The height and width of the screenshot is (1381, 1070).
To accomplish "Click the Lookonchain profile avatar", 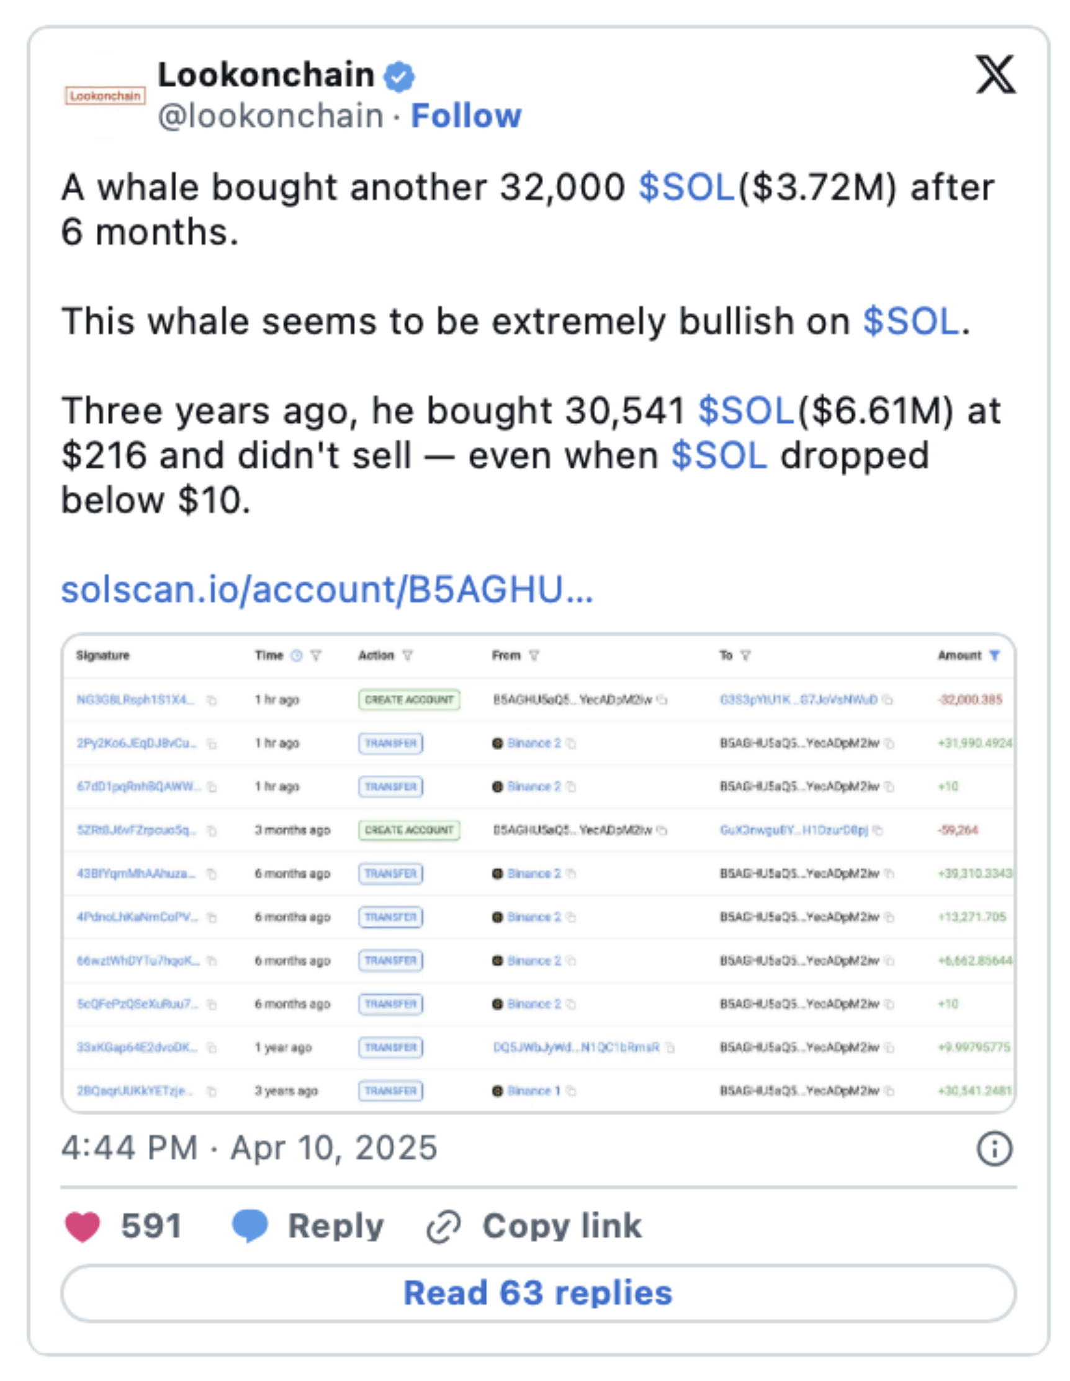I will point(105,96).
